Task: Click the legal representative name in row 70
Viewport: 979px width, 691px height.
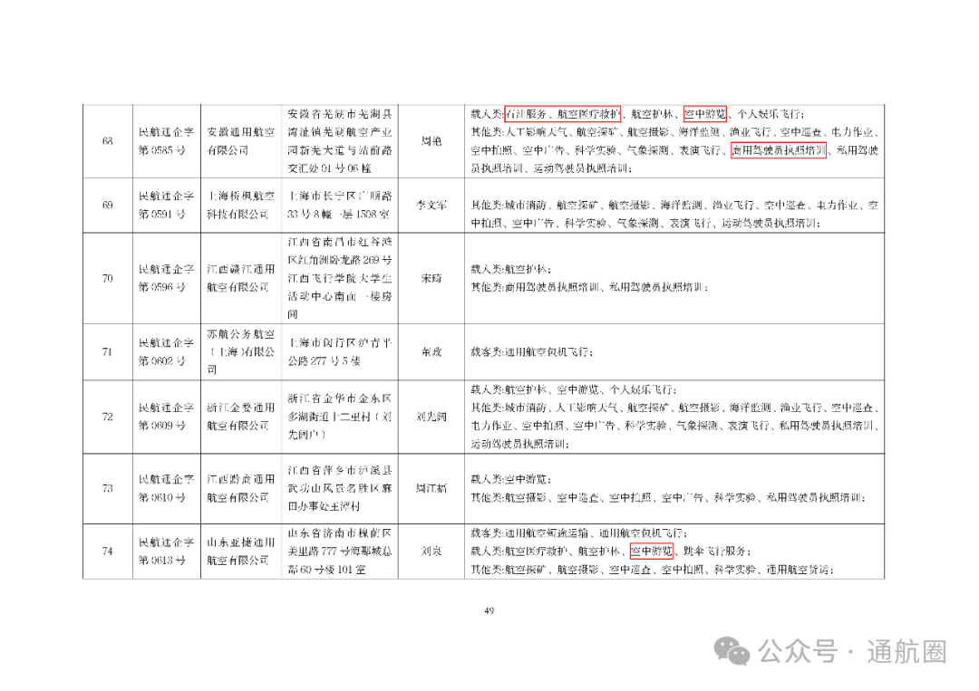Action: pyautogui.click(x=431, y=278)
